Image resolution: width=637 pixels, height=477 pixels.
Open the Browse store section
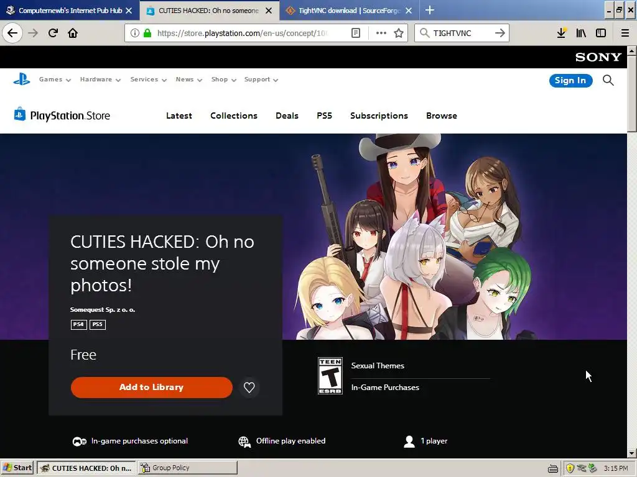(x=442, y=116)
